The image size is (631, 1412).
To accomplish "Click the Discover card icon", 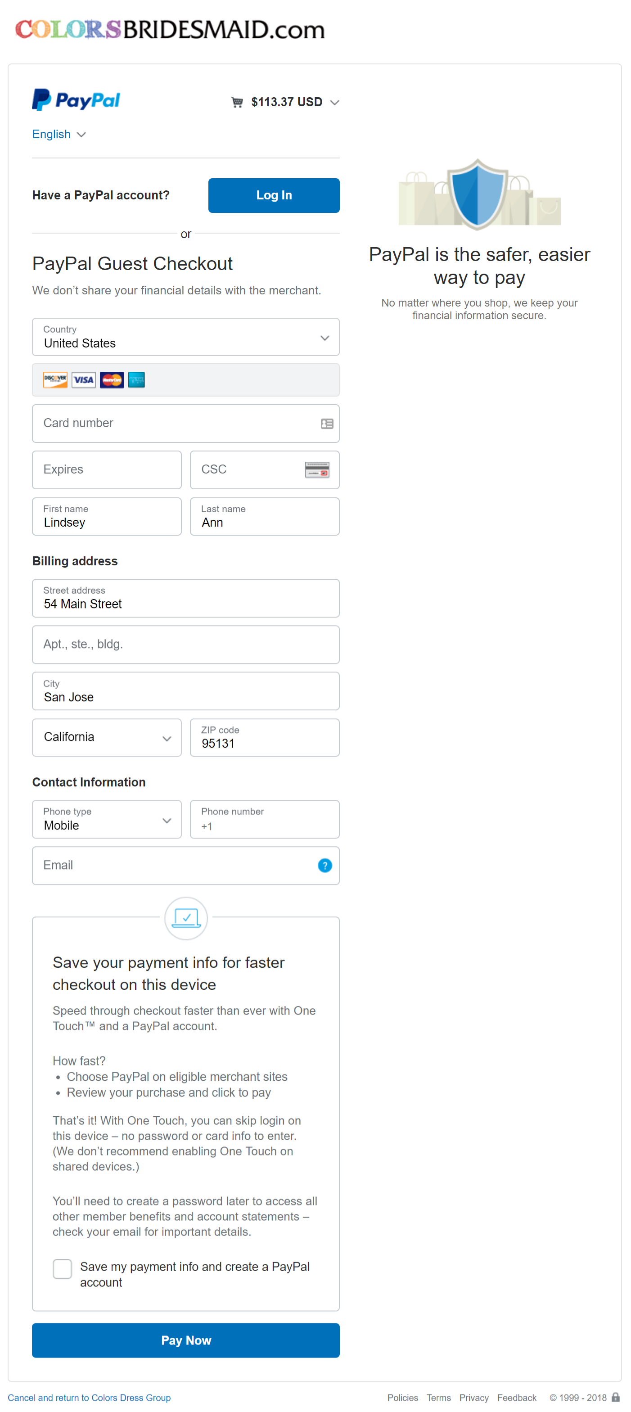I will coord(55,380).
